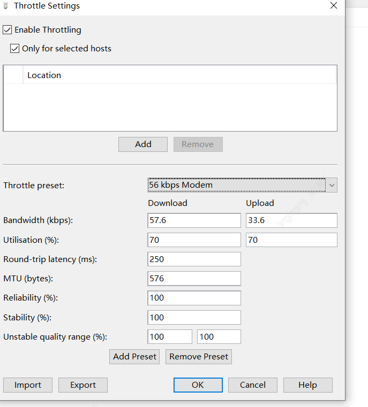Screen dimensions: 368x407
Task: Click the MTU bytes field 576
Action: pyautogui.click(x=194, y=279)
